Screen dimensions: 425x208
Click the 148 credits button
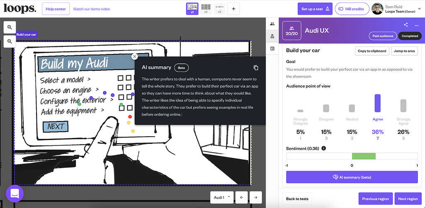pyautogui.click(x=352, y=9)
